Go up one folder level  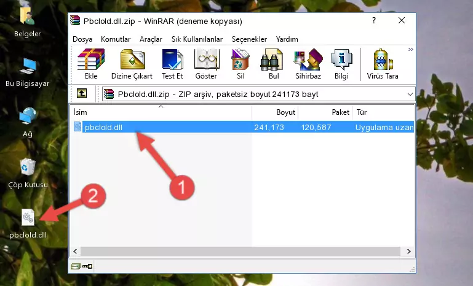pyautogui.click(x=82, y=94)
